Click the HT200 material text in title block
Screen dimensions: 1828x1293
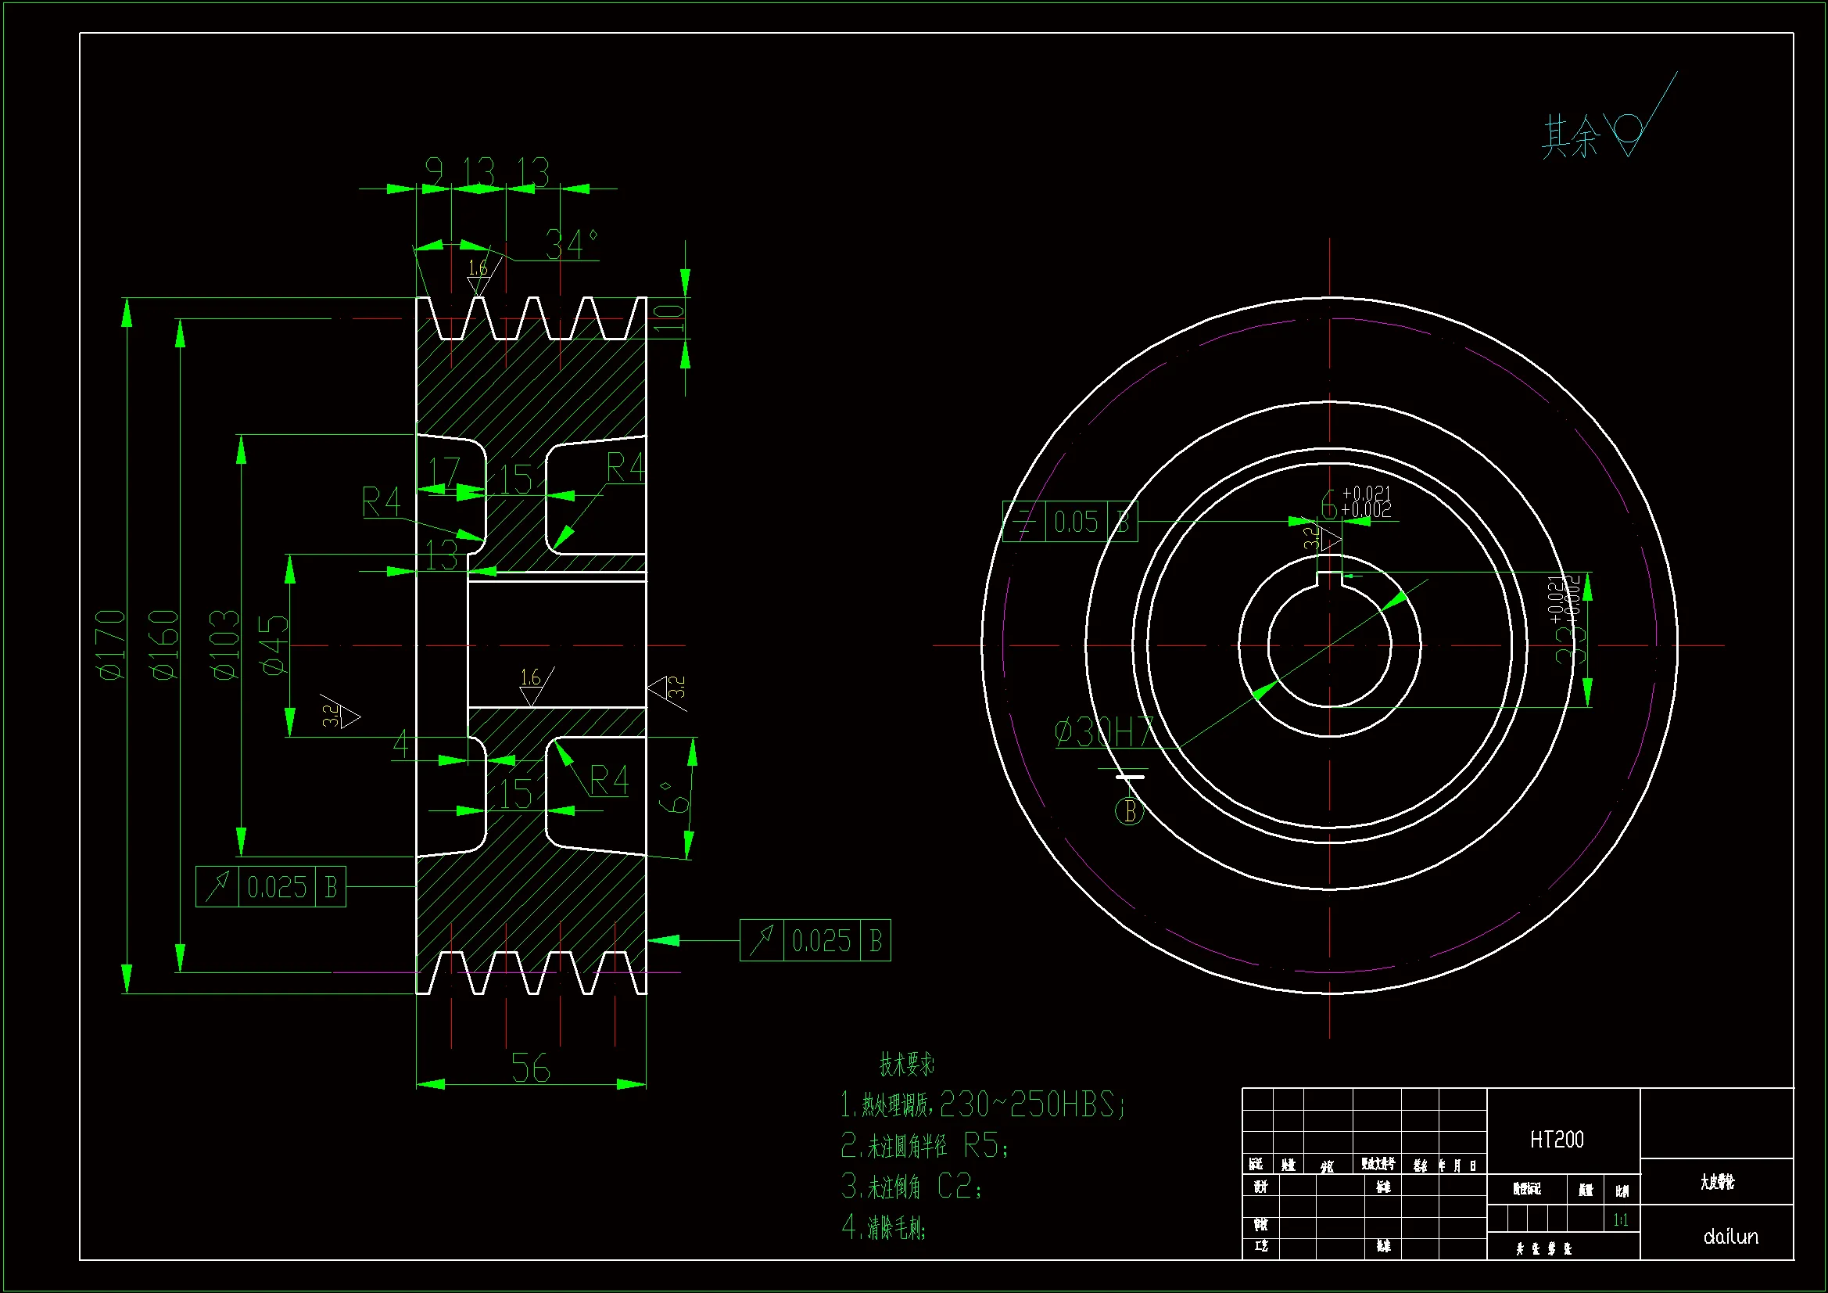click(1557, 1140)
